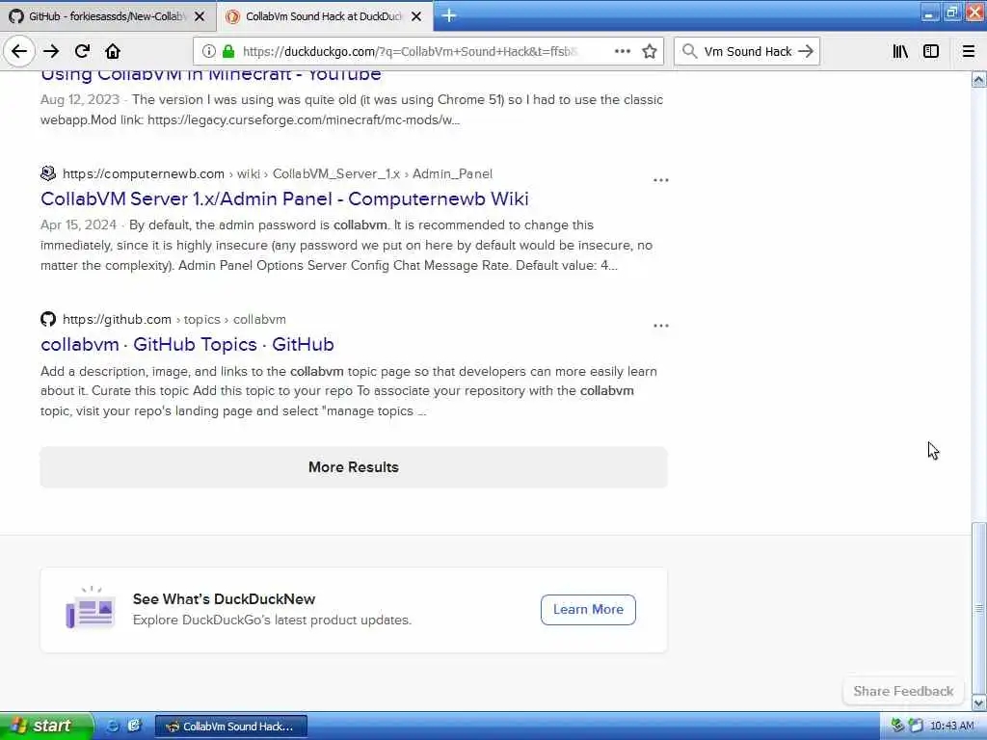The width and height of the screenshot is (987, 740).
Task: Toggle the sidebar view
Action: (x=931, y=51)
